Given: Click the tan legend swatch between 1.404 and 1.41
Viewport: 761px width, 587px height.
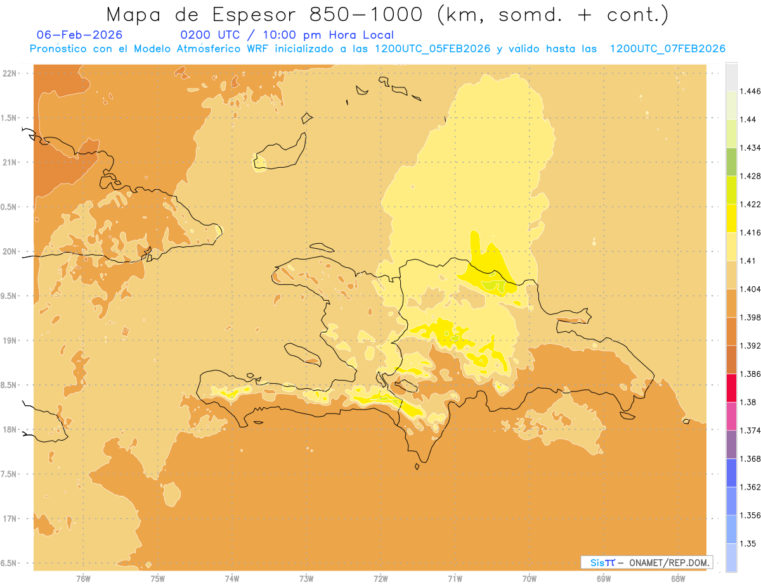Looking at the screenshot, I should tap(731, 274).
